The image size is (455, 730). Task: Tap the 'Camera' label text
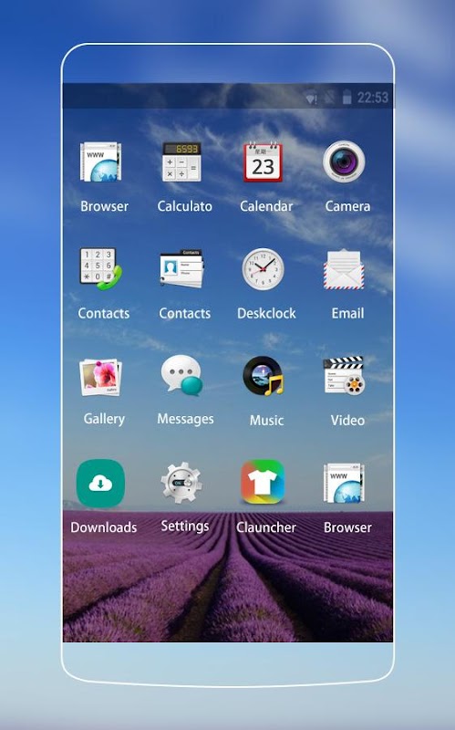347,206
